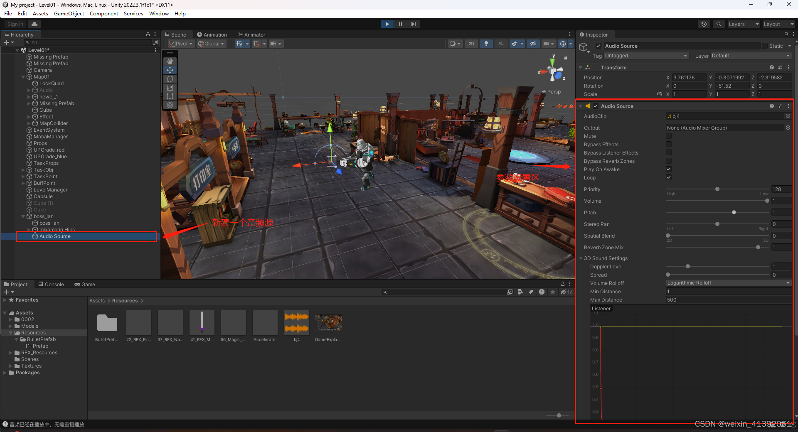Open Audio Source preset icon
Image resolution: width=798 pixels, height=432 pixels.
coord(780,106)
